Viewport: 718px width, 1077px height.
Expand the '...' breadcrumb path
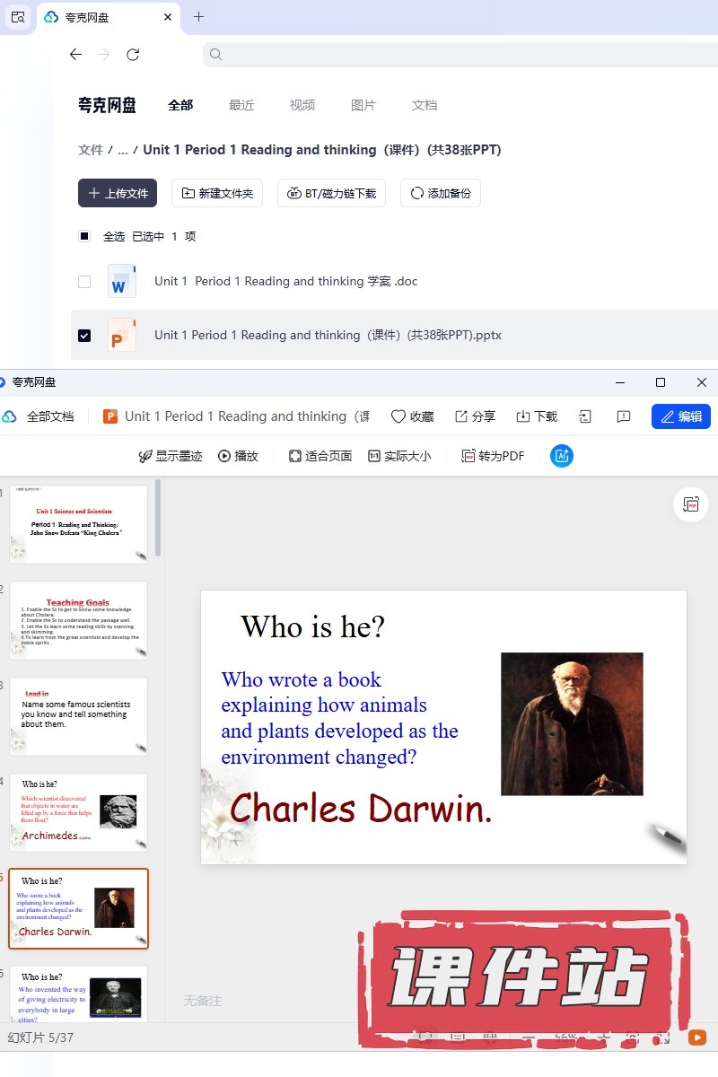pos(123,150)
